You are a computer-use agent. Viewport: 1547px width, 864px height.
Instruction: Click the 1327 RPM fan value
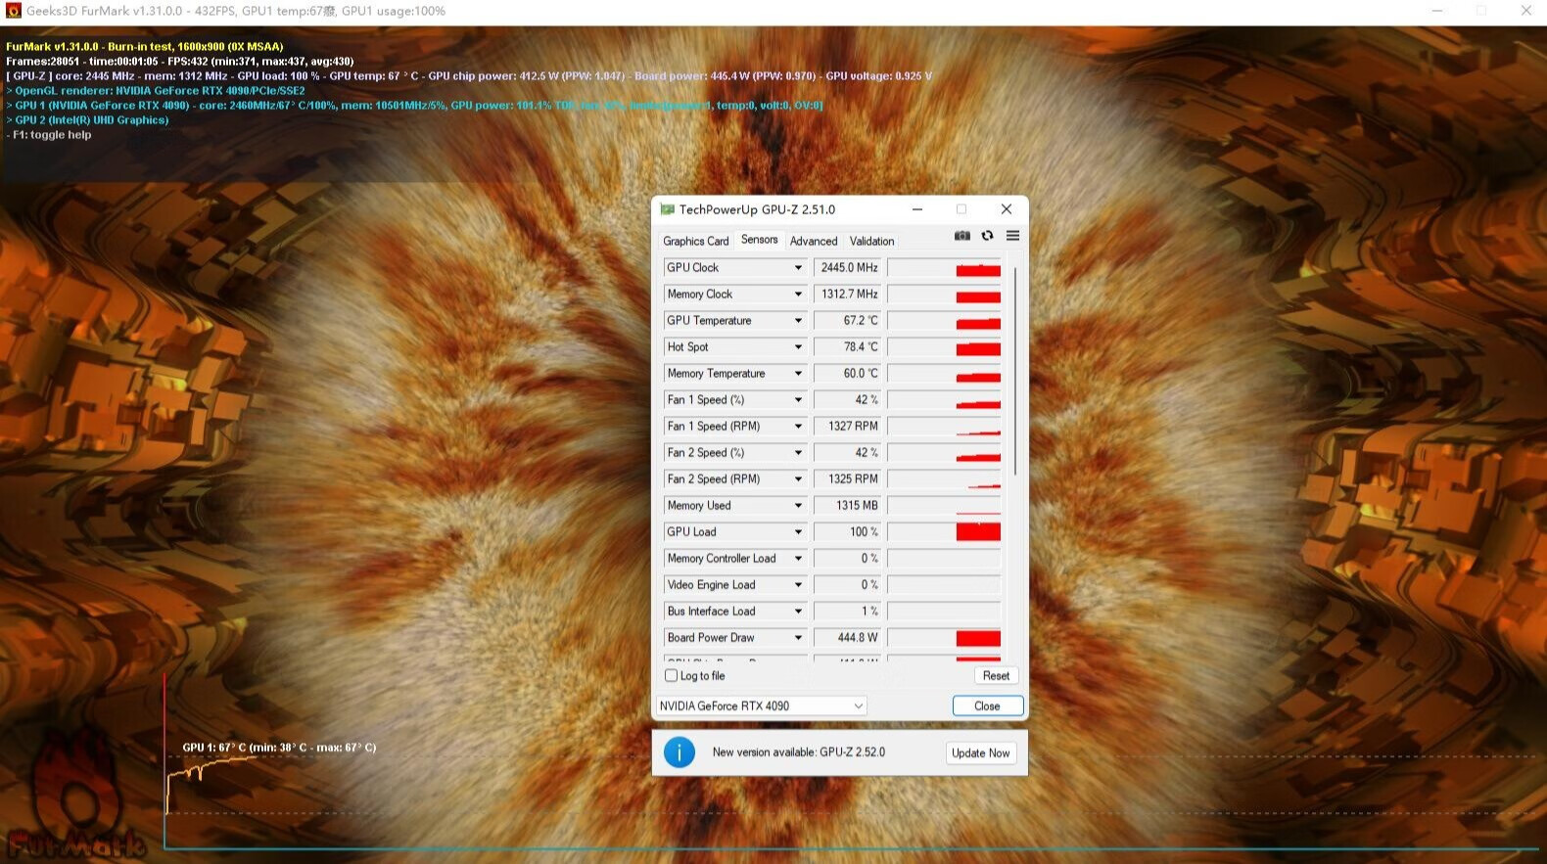[847, 426]
